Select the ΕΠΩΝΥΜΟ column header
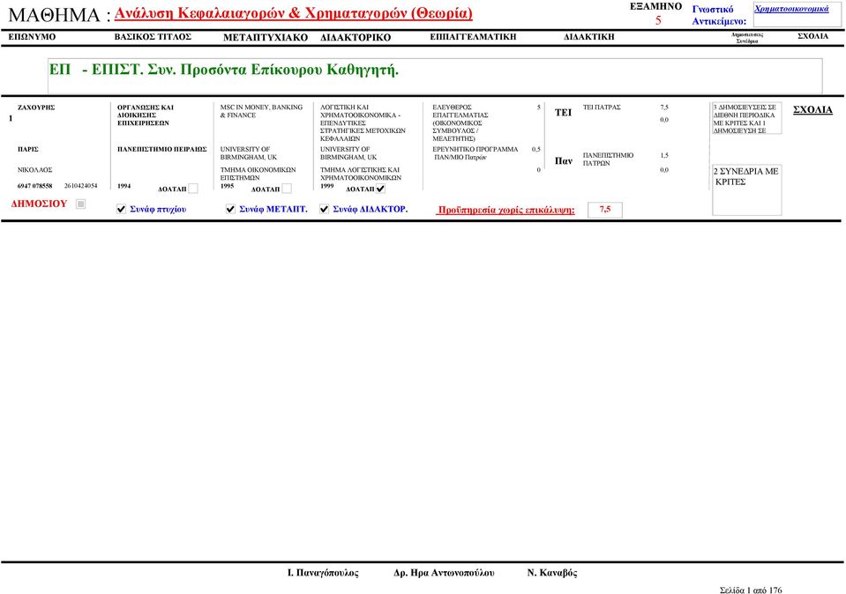 [x=32, y=37]
